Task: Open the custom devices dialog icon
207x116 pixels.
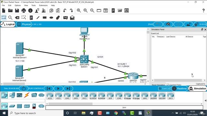Action: click(106, 11)
